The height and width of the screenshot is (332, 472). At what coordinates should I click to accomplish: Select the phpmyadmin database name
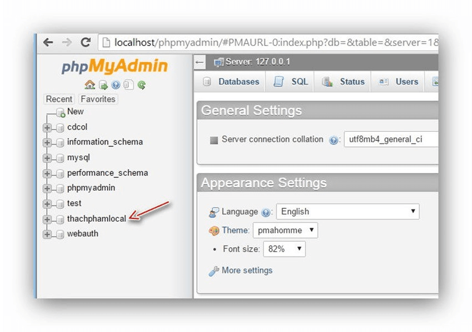(91, 188)
